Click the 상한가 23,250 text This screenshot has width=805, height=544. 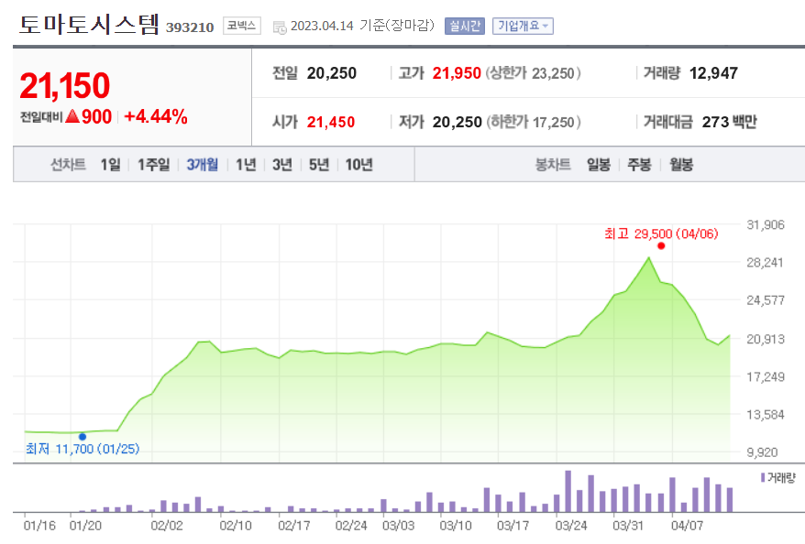click(533, 73)
